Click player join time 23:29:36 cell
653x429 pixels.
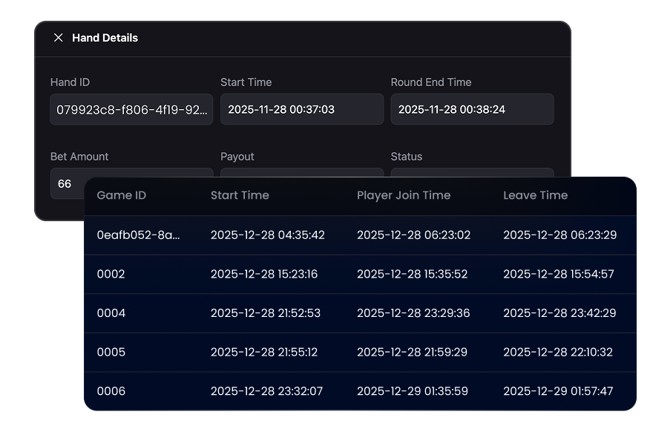pos(413,313)
